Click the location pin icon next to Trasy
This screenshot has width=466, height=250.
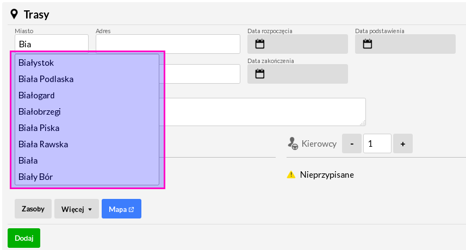[x=14, y=14]
